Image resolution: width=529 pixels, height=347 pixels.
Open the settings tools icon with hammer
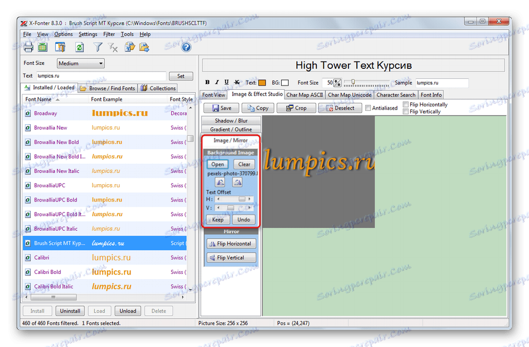[60, 47]
